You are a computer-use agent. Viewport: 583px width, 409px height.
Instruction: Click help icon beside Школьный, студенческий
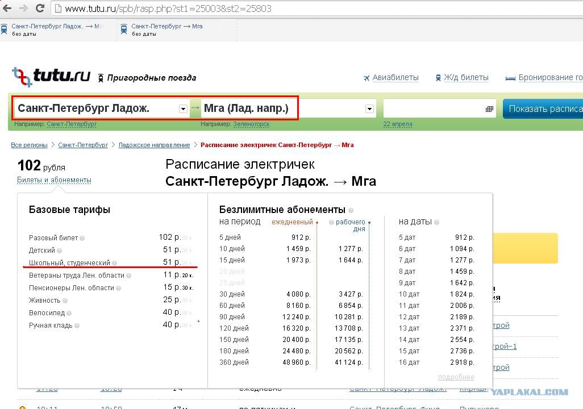115,264
